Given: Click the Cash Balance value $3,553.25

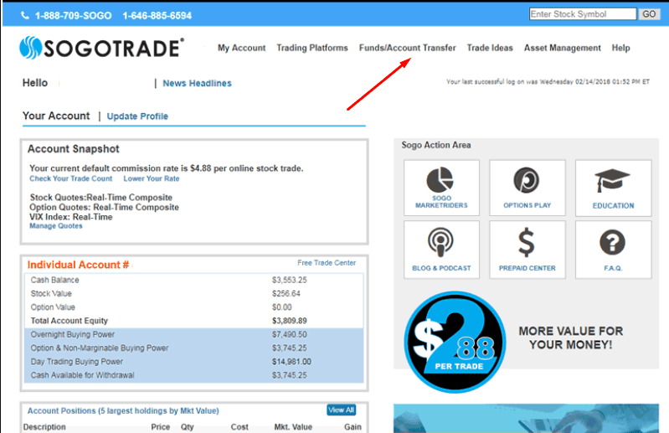Looking at the screenshot, I should point(289,280).
